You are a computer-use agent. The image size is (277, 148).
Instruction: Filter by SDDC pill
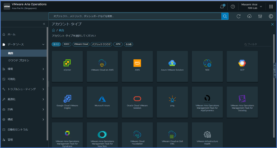(x=67, y=44)
